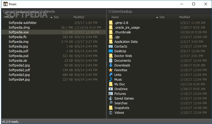Click the Contacts card icon
This screenshot has height=124, width=212.
click(111, 46)
